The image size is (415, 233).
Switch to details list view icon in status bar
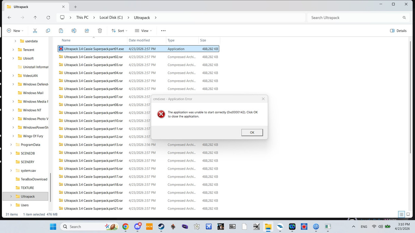pos(401,214)
